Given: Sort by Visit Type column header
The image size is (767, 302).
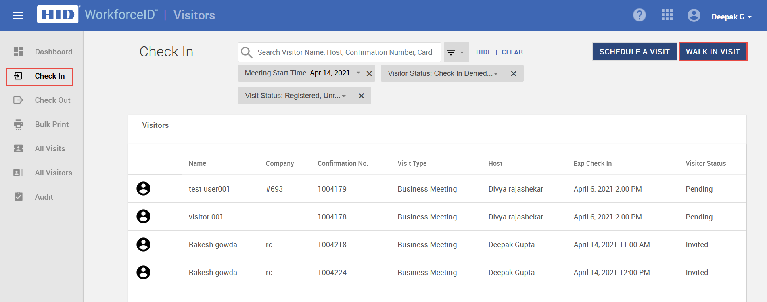Looking at the screenshot, I should click(412, 163).
